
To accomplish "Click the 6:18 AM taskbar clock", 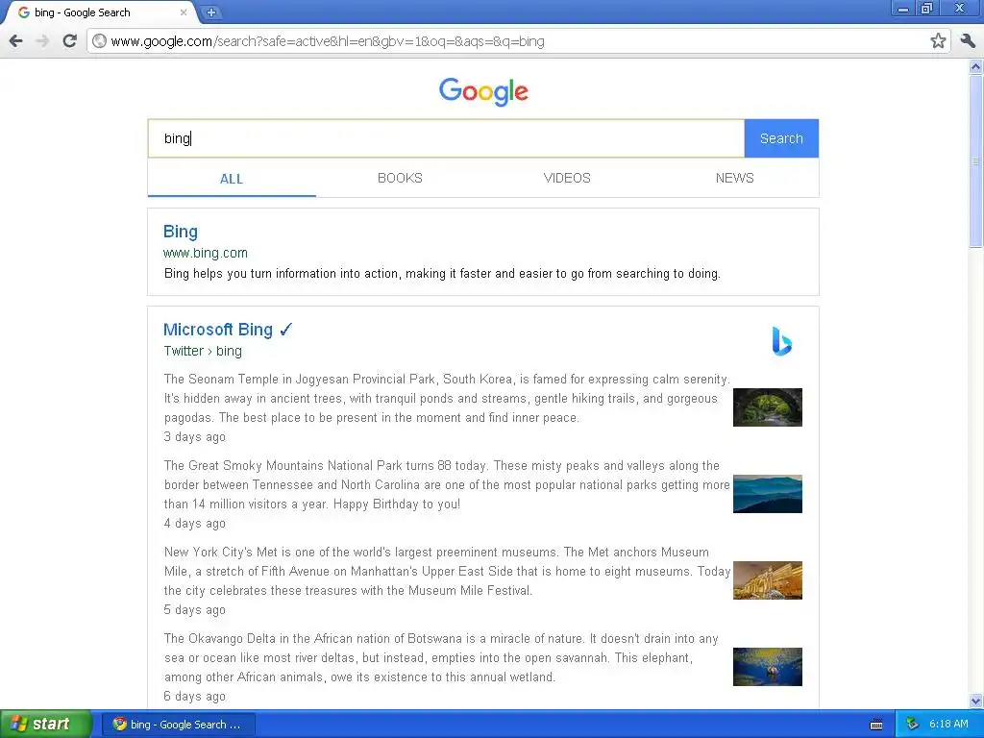I will pos(948,725).
